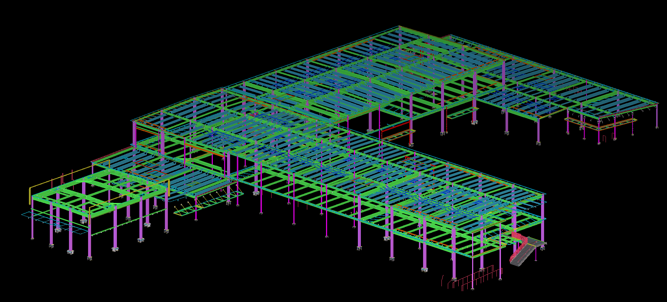Click the column base plate left of red railings
This screenshot has width=667, height=302.
(x=424, y=269)
